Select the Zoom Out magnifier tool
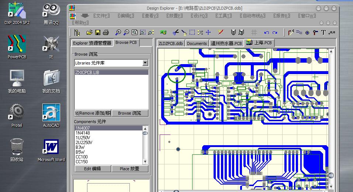 126,33
